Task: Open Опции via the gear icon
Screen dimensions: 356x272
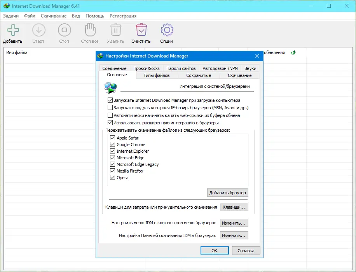Action: 167,30
